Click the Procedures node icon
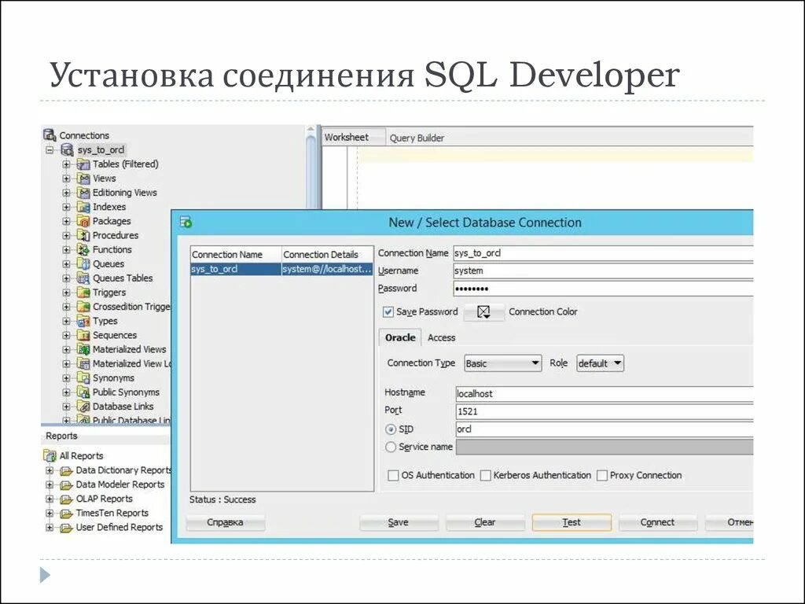This screenshot has height=604, width=805. (x=83, y=235)
